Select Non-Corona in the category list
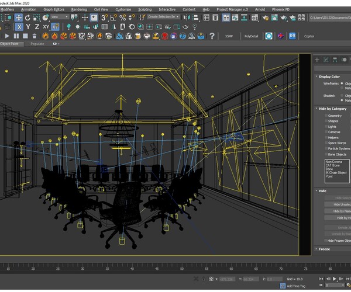 (x=334, y=162)
